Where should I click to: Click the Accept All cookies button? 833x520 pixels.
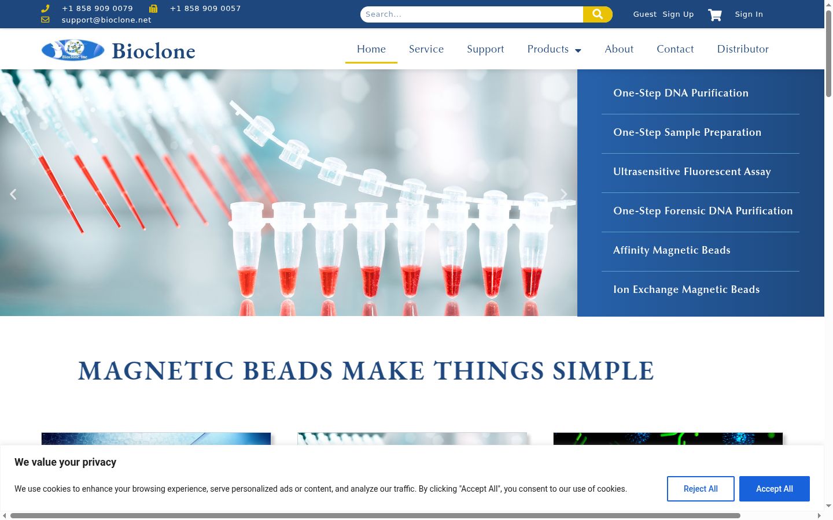pyautogui.click(x=775, y=489)
